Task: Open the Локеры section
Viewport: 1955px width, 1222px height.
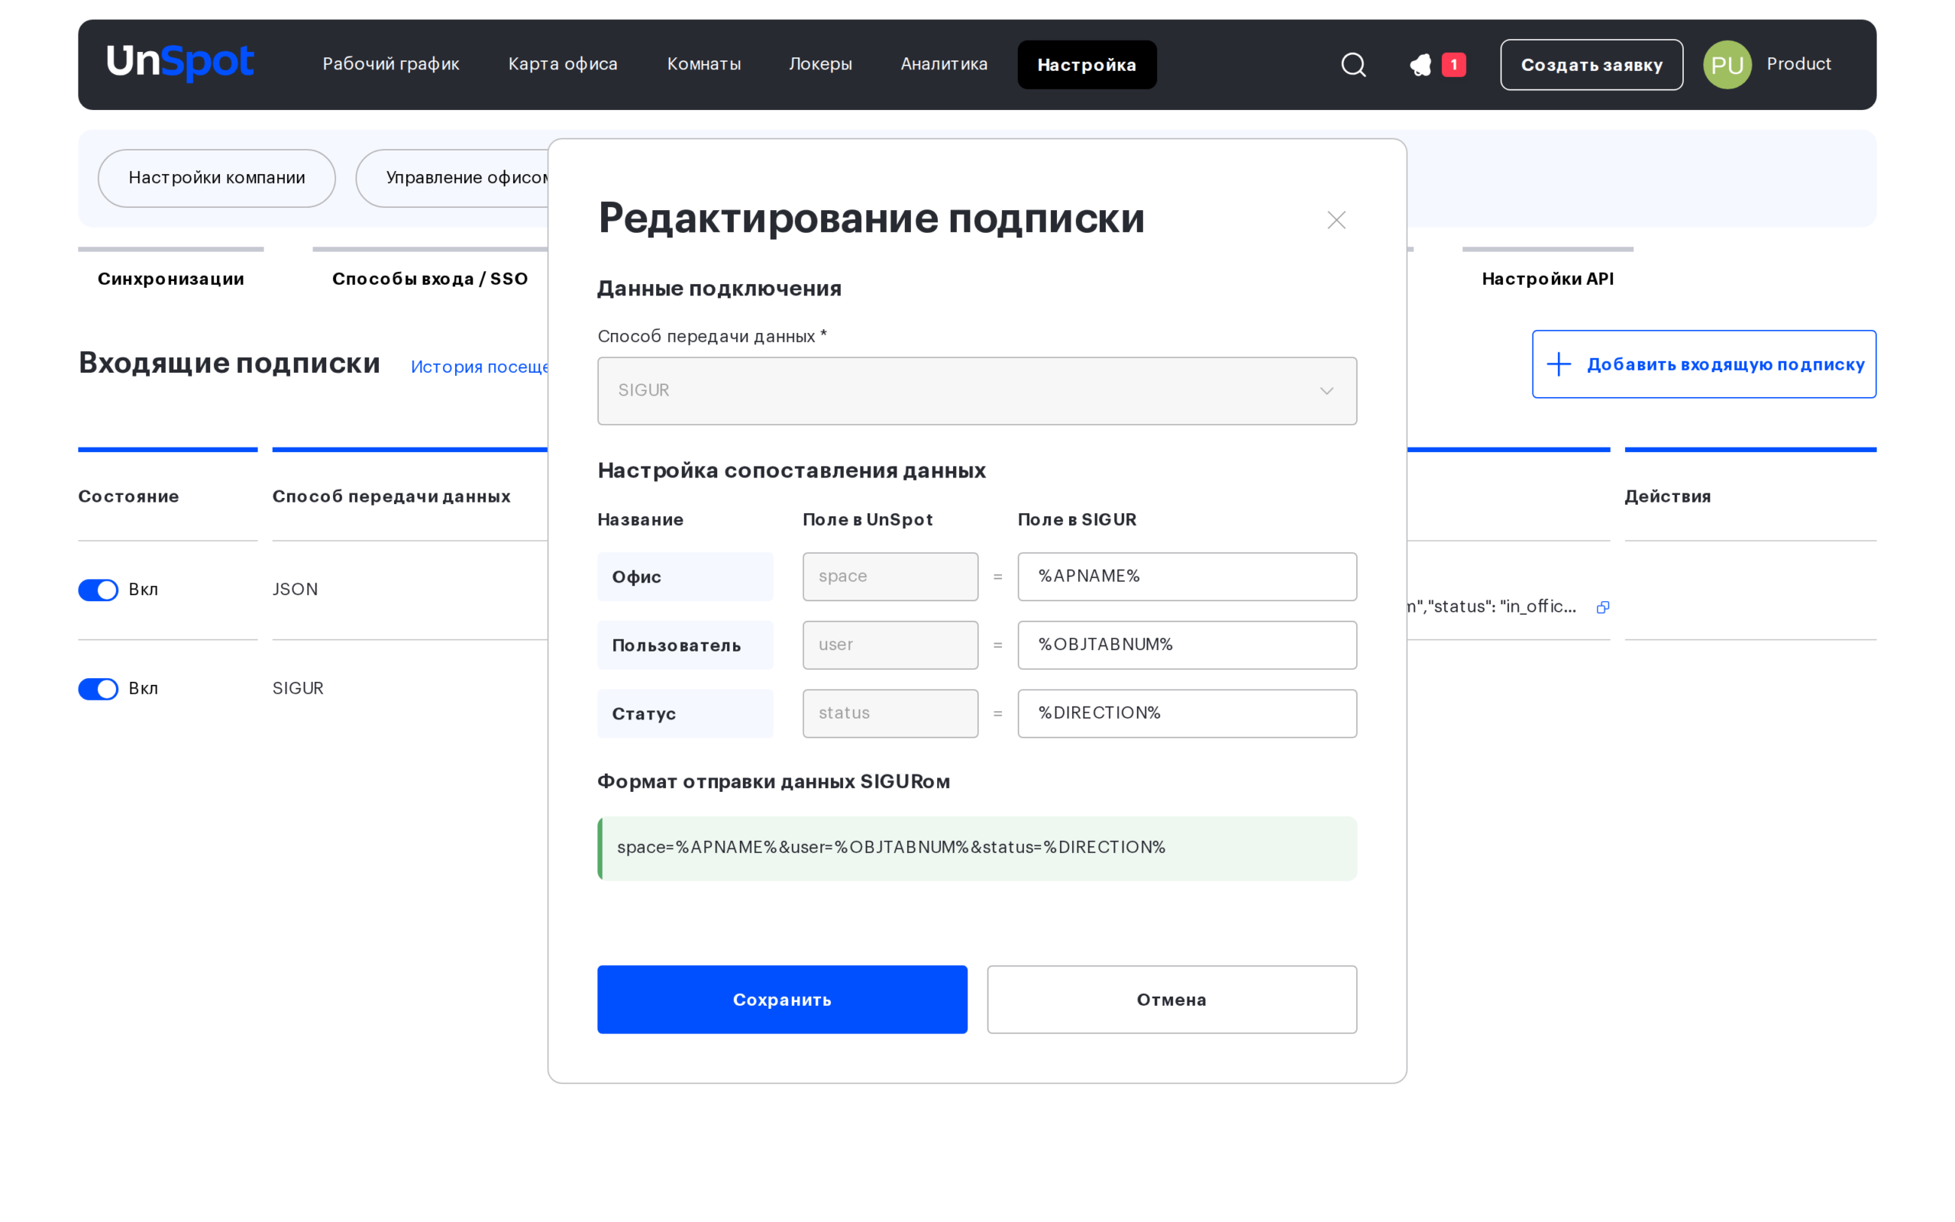Action: (x=821, y=64)
